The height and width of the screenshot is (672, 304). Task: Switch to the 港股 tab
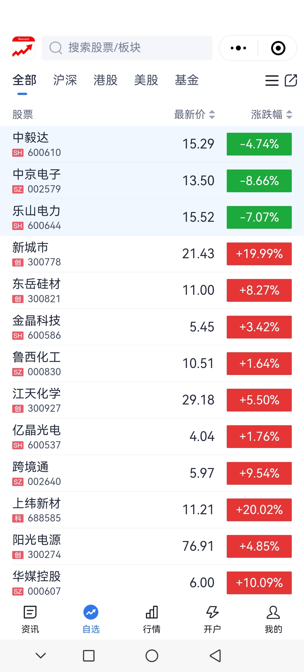point(105,80)
